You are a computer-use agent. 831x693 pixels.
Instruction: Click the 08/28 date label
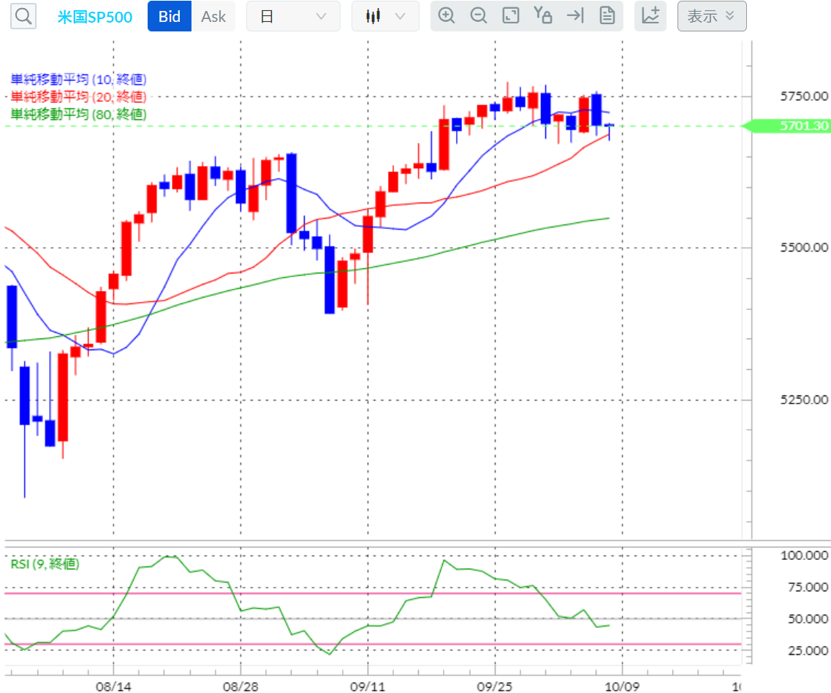point(240,686)
